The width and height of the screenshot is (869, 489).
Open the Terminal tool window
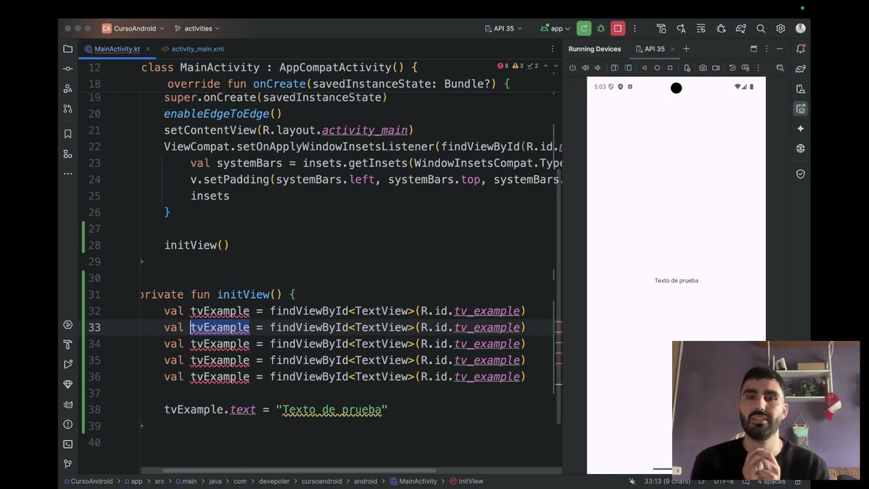(68, 444)
